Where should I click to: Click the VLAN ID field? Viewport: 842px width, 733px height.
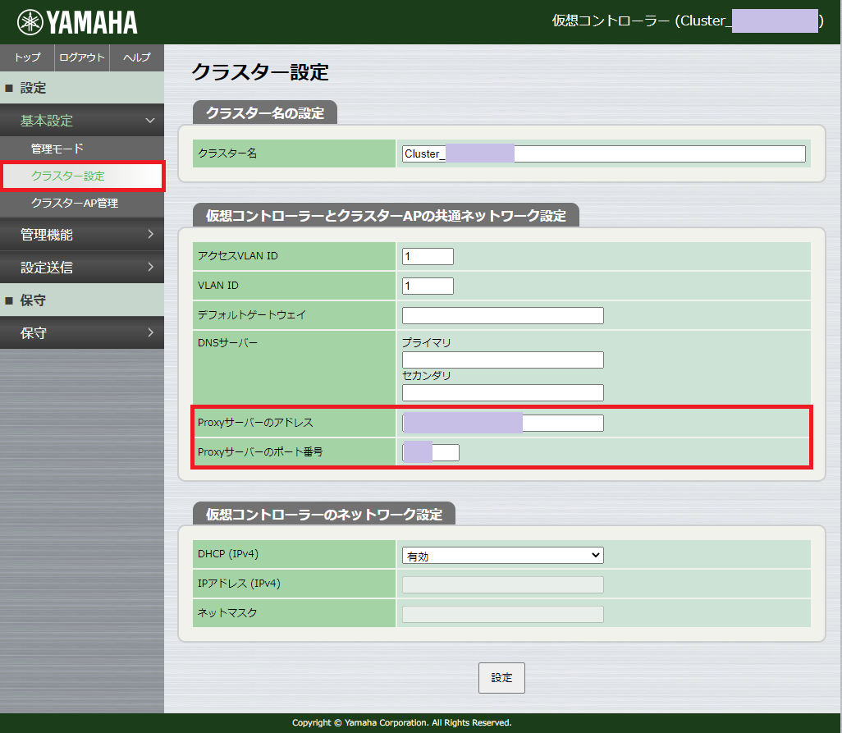click(x=427, y=285)
